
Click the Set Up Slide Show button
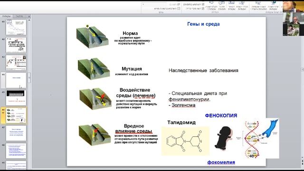[242, 6]
